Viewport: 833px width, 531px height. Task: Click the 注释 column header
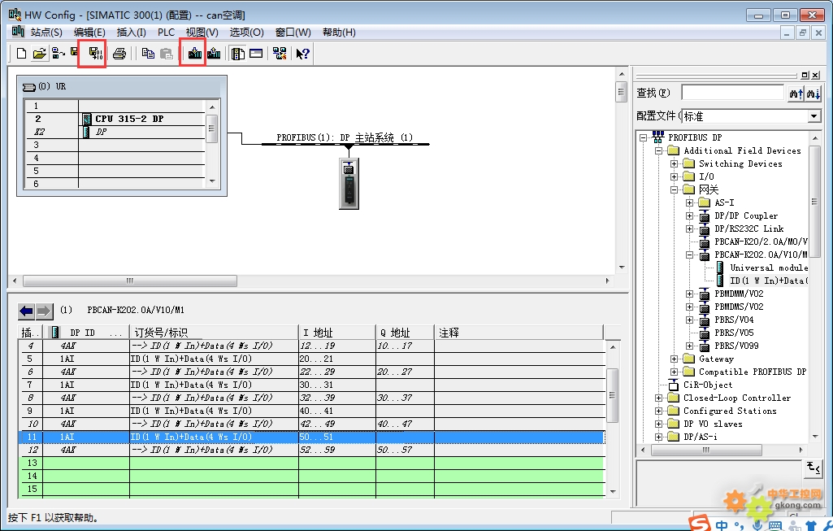[x=519, y=333]
